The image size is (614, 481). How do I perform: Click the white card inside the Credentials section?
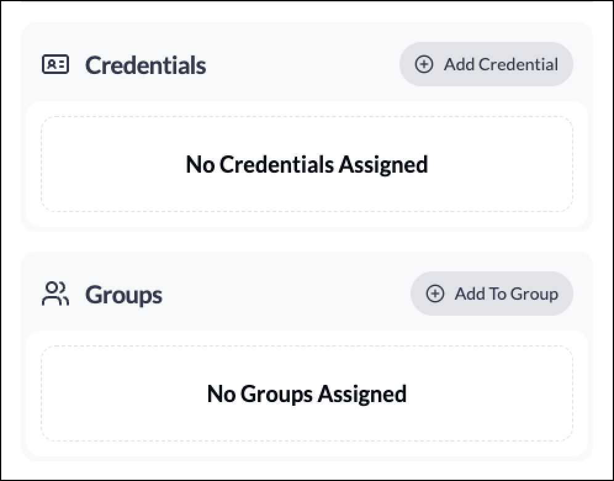click(x=307, y=164)
